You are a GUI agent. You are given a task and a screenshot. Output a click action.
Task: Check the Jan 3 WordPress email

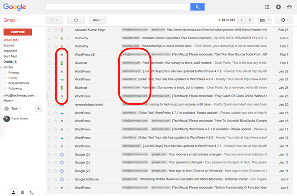pos(50,188)
